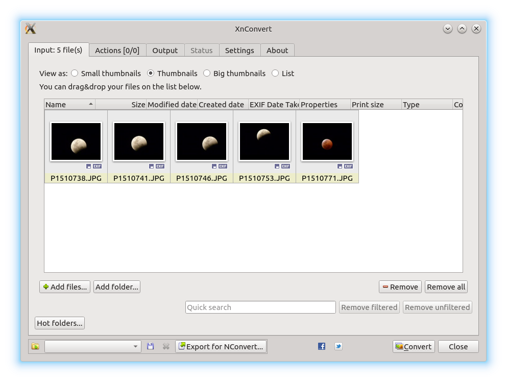Click the XnConvert app logo icon

click(31, 29)
